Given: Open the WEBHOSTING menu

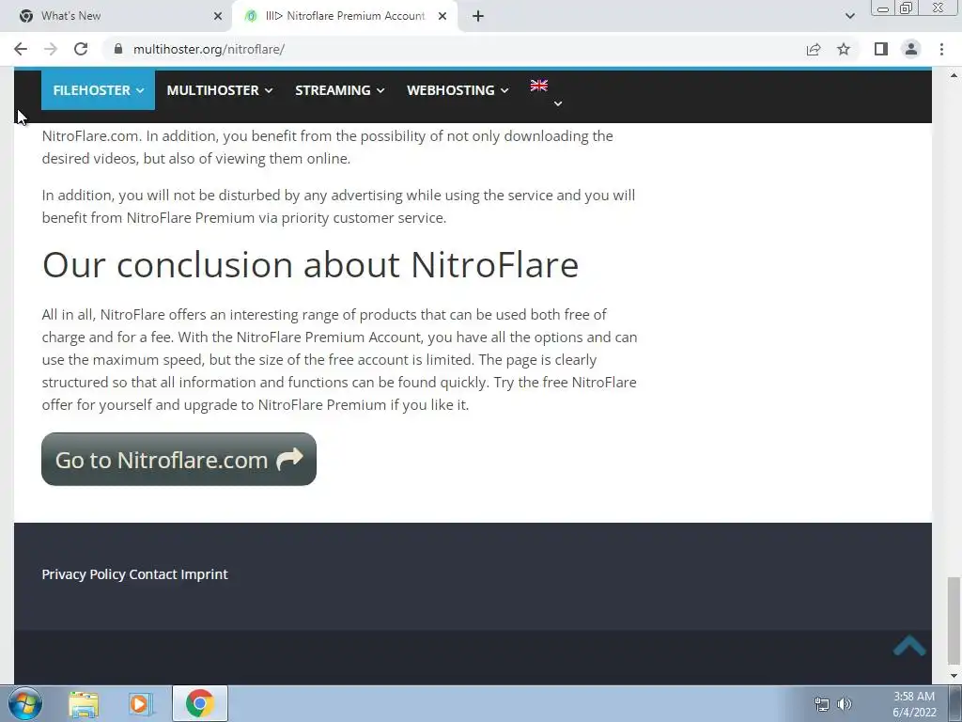Looking at the screenshot, I should pos(458,90).
